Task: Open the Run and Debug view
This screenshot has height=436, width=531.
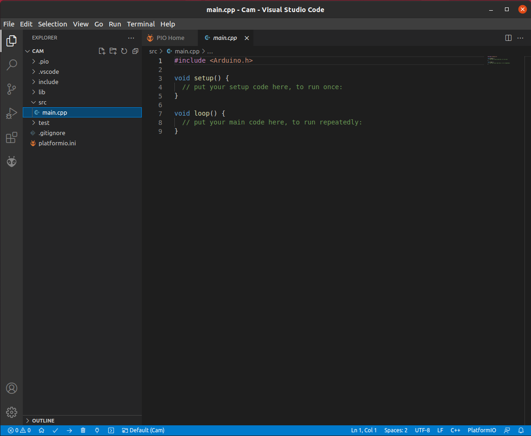Action: (12, 113)
